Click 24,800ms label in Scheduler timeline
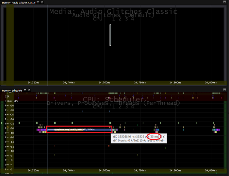 point(175,170)
